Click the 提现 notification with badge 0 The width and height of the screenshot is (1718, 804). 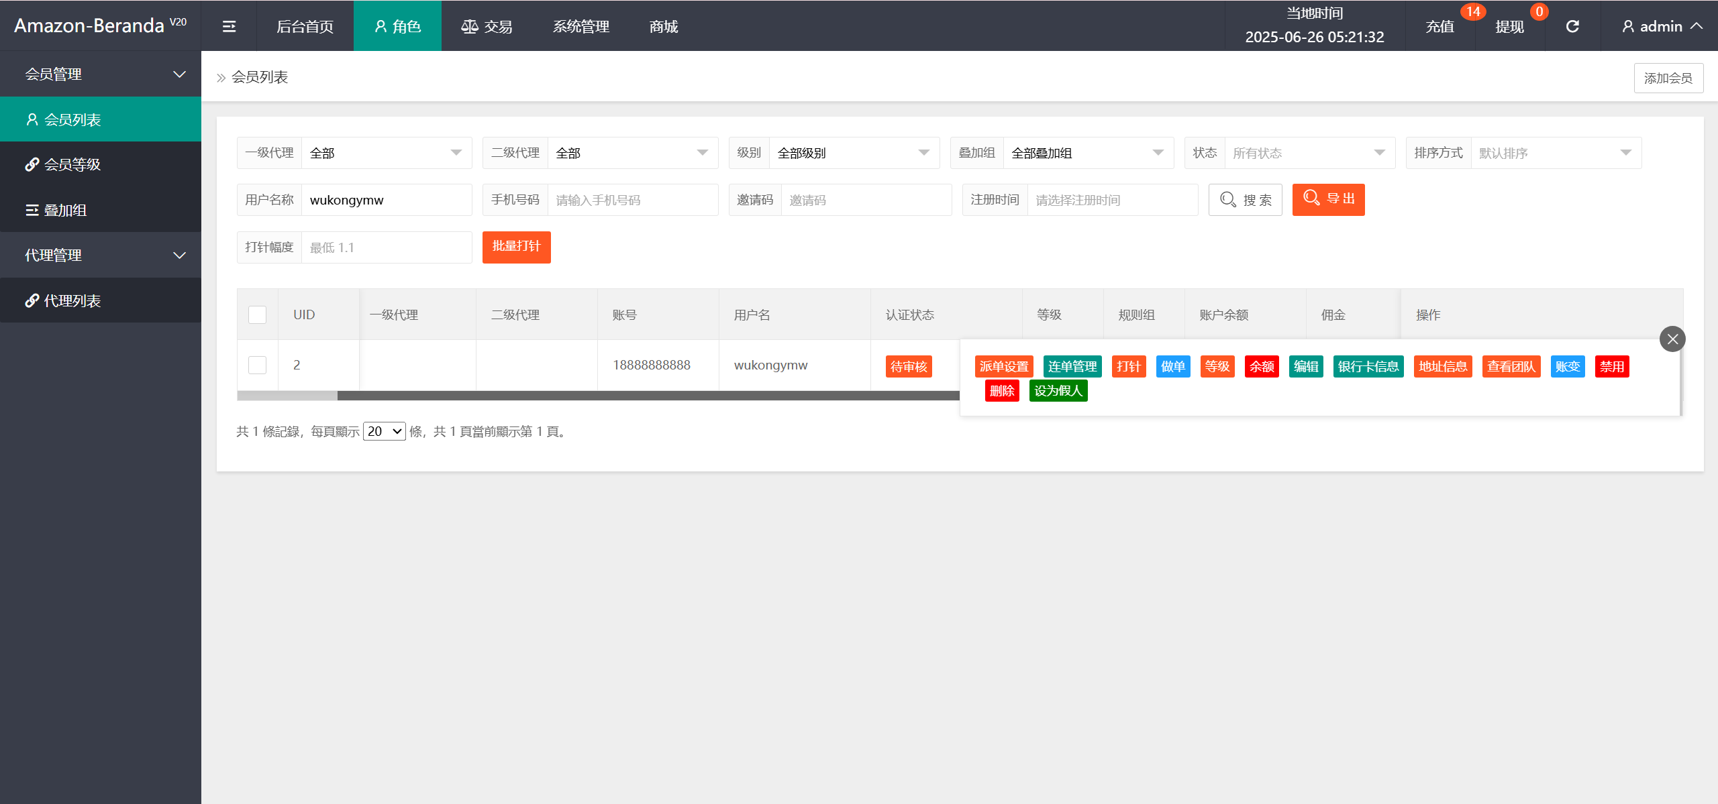pos(1510,26)
